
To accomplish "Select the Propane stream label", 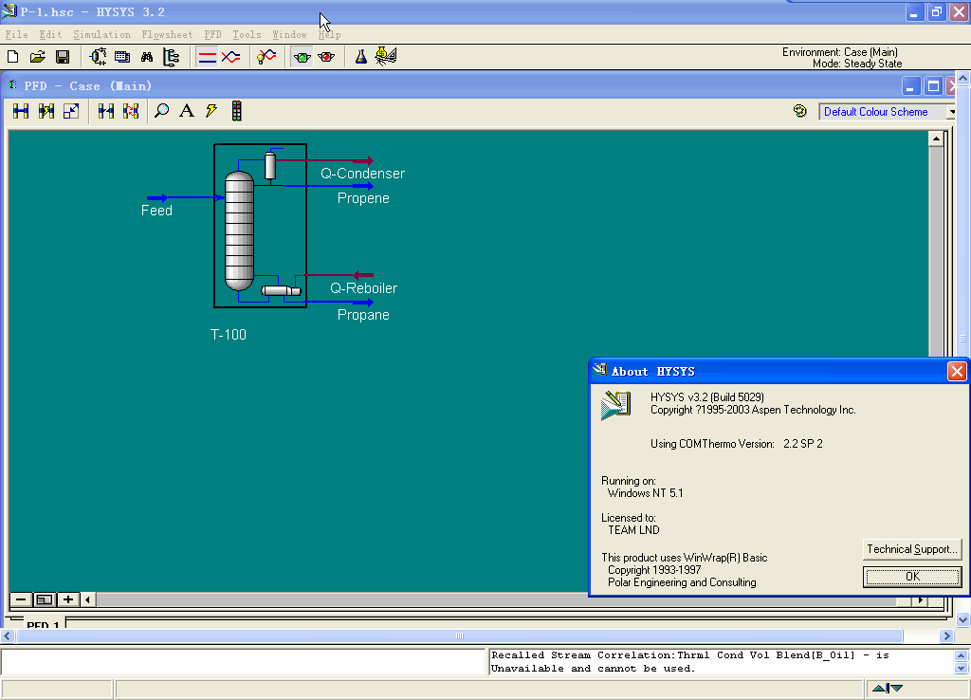I will (363, 315).
